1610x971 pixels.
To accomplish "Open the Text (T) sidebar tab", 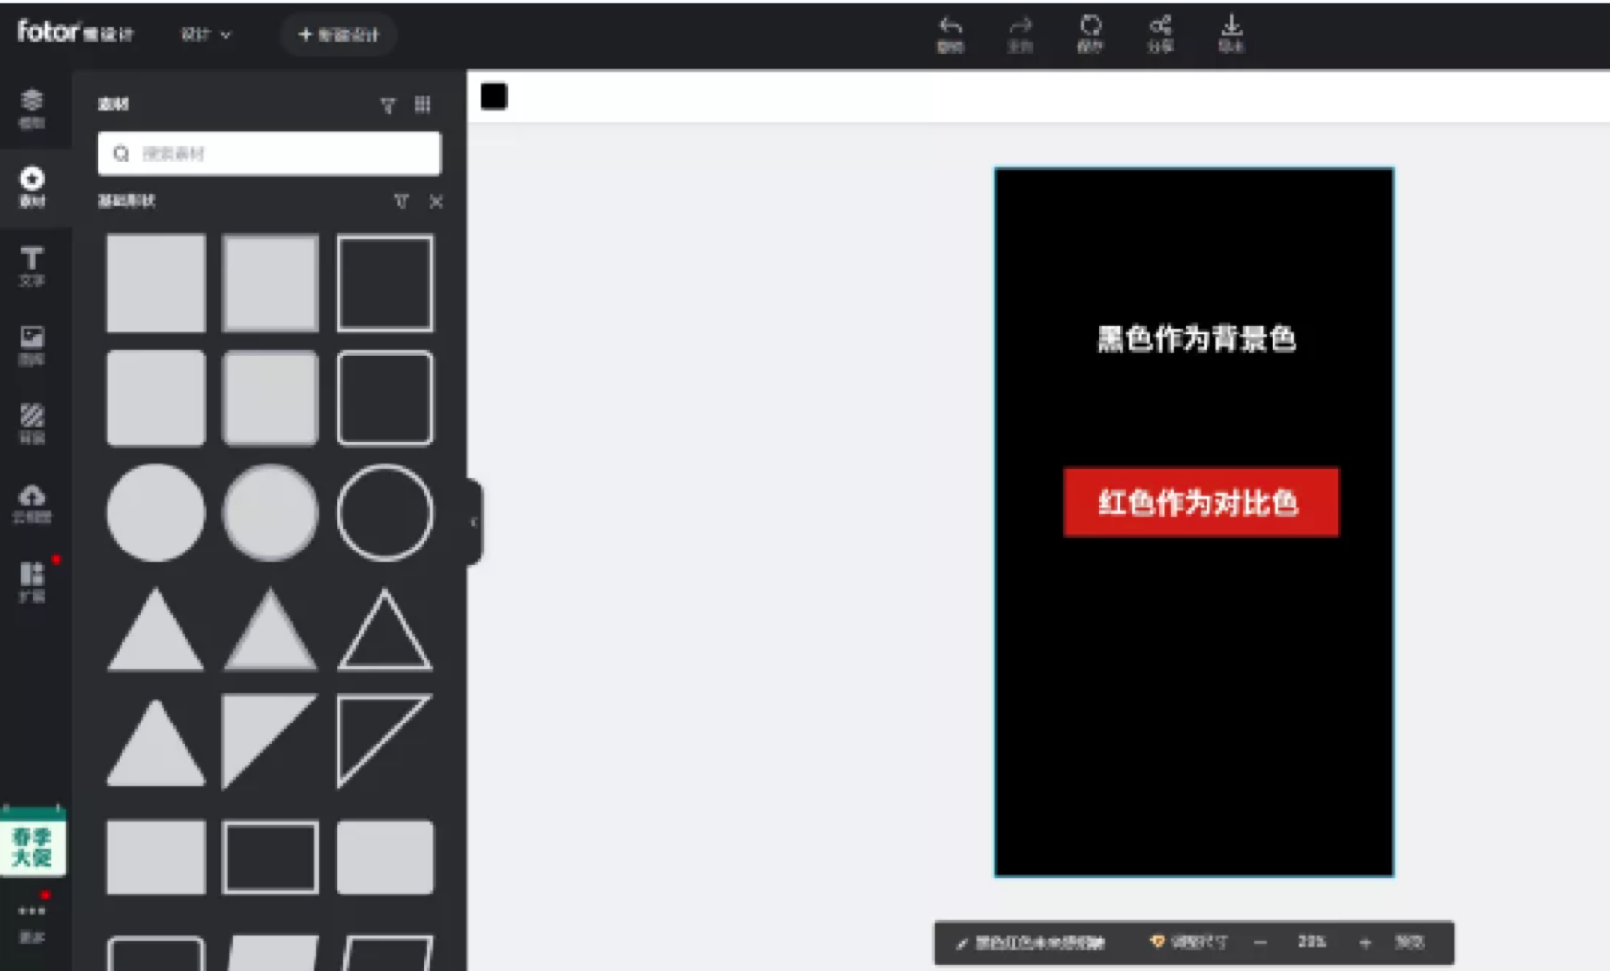I will point(33,267).
